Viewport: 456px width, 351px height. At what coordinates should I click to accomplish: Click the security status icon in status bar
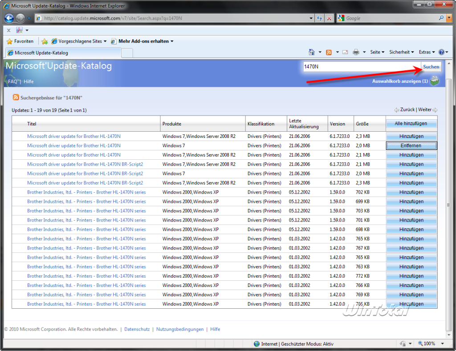[403, 344]
